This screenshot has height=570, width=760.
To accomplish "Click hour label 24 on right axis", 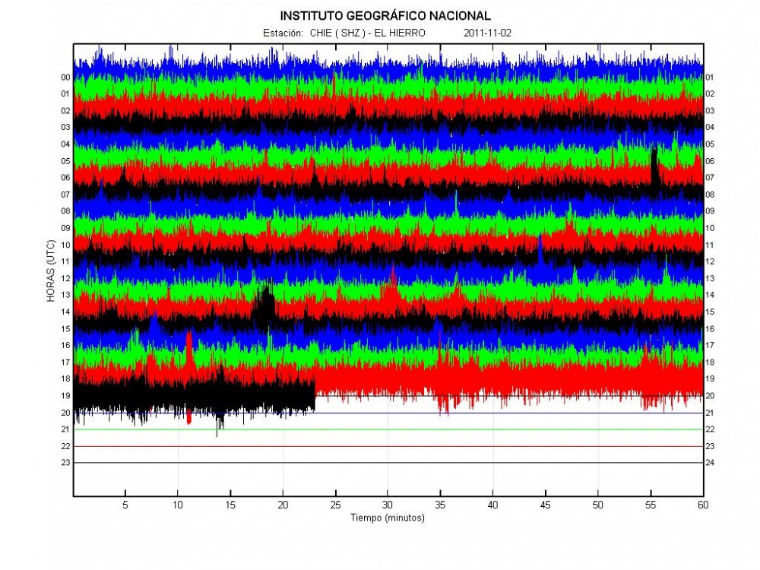I will (710, 463).
